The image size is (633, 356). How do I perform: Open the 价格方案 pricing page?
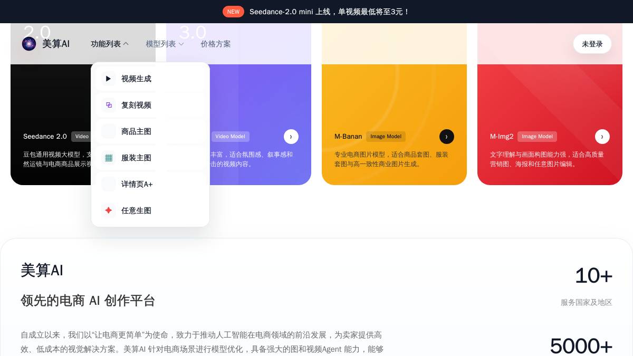(x=216, y=44)
